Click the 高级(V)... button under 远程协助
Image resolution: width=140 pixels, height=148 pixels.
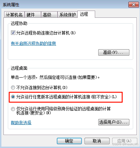click(114, 52)
